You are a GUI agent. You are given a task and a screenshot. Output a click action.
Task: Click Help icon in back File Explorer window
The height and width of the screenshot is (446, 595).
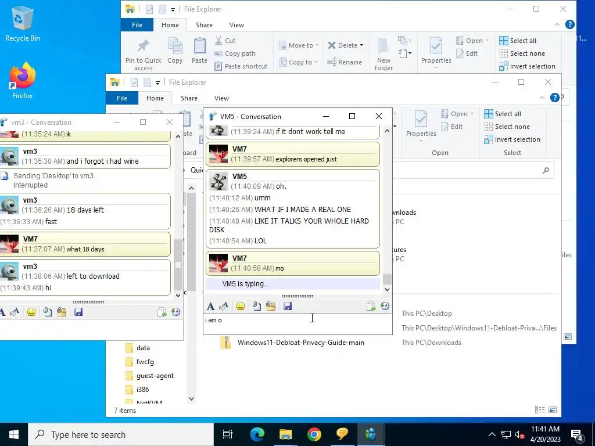[x=569, y=24]
